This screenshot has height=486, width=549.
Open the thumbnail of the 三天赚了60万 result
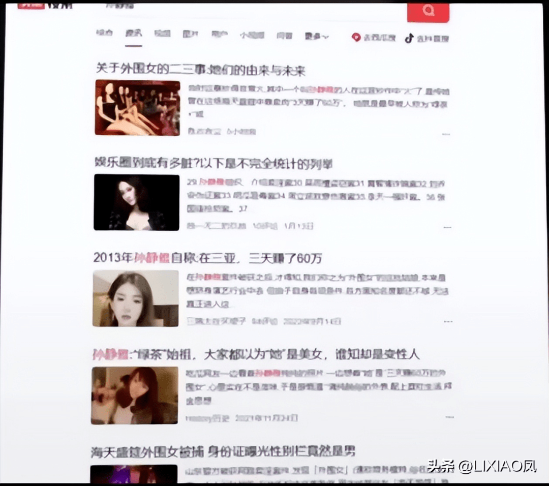[x=136, y=298]
